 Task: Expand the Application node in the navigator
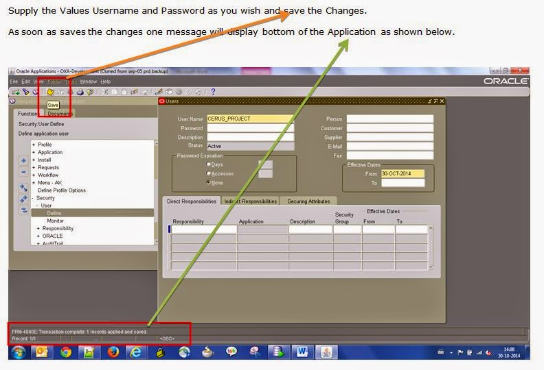[34, 152]
